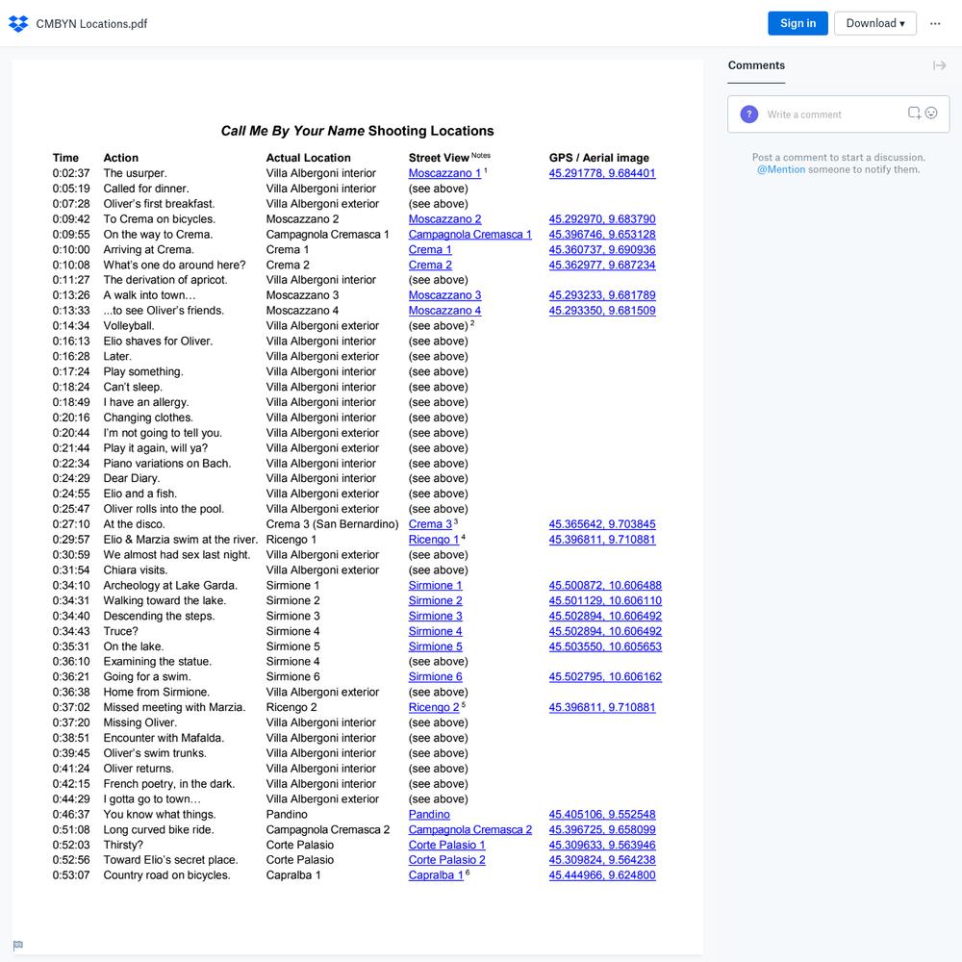Screen dimensions: 962x962
Task: Open the Moscazzano 2 street view link
Action: tap(444, 219)
